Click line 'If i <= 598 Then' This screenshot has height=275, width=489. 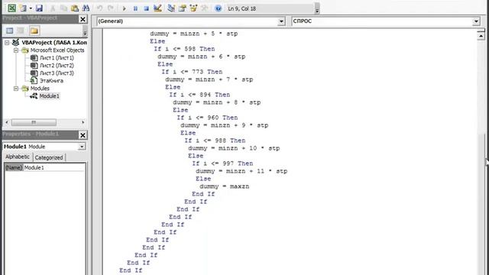coord(184,49)
